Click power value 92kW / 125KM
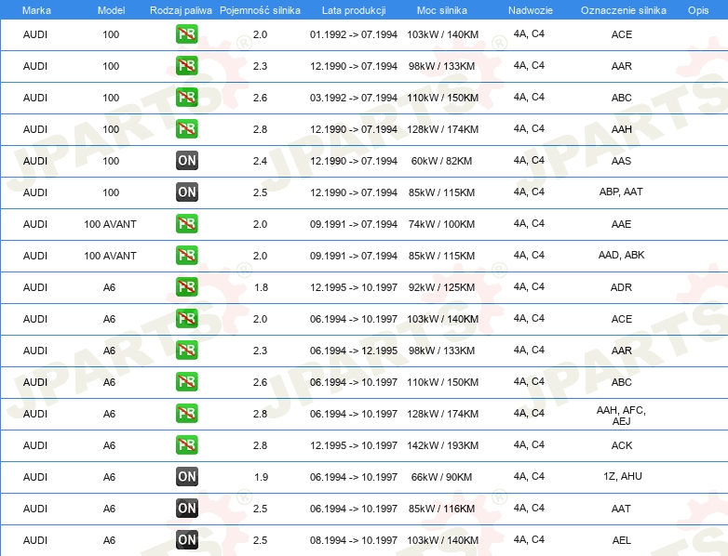This screenshot has height=556, width=728. point(441,287)
